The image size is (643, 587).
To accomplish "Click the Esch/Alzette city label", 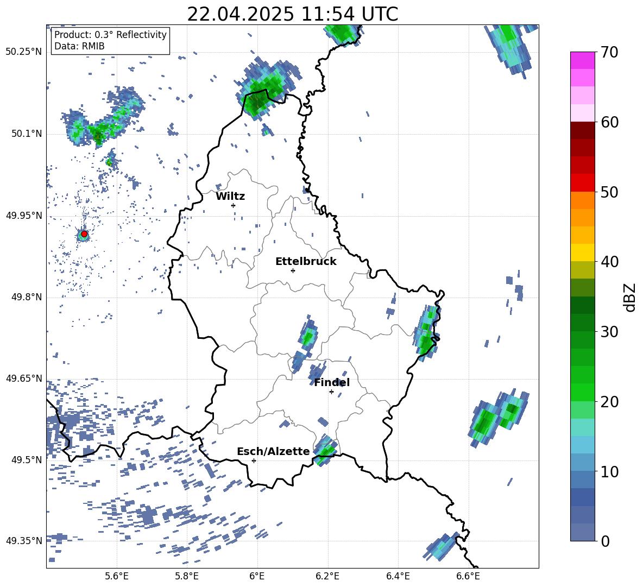I will click(x=273, y=452).
